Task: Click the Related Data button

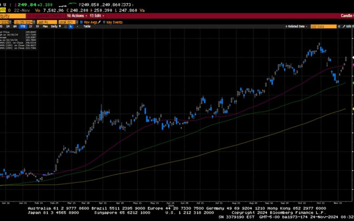Action: [297, 26]
